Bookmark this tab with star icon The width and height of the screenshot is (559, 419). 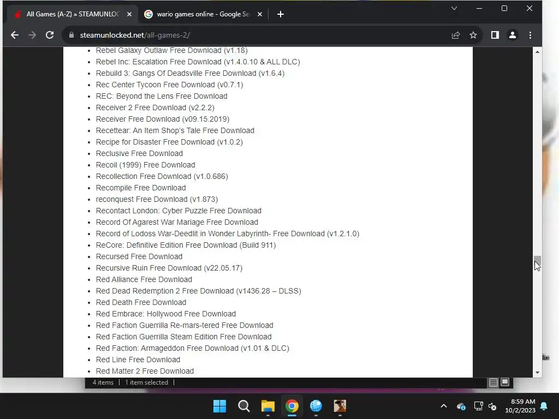coord(473,35)
